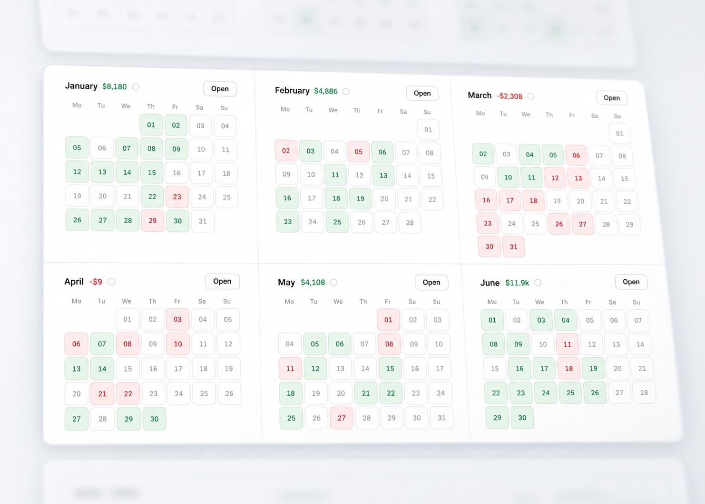705x504 pixels.
Task: Click the May $4,108 profit total
Action: point(313,282)
